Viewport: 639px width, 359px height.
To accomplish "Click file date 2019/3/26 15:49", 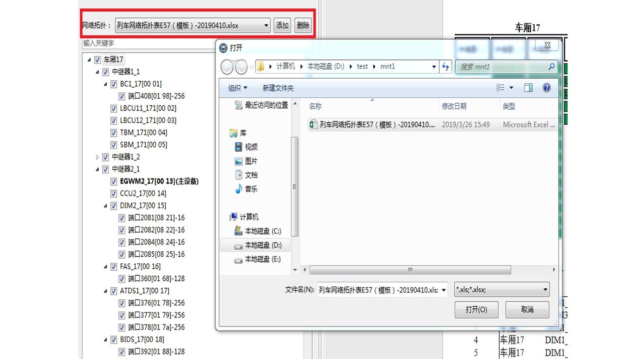I will [466, 125].
